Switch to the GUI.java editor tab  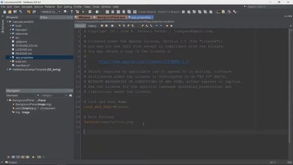(84, 17)
